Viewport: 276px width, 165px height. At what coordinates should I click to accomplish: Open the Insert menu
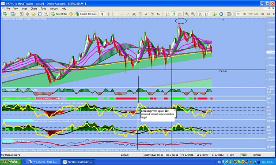click(x=24, y=9)
